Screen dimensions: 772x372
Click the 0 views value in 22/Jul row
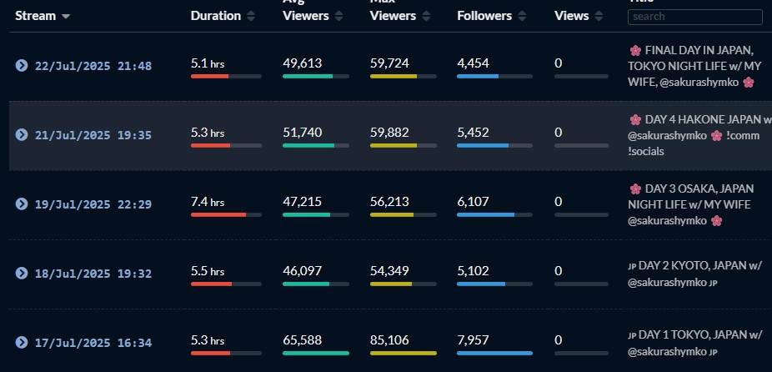pyautogui.click(x=558, y=63)
